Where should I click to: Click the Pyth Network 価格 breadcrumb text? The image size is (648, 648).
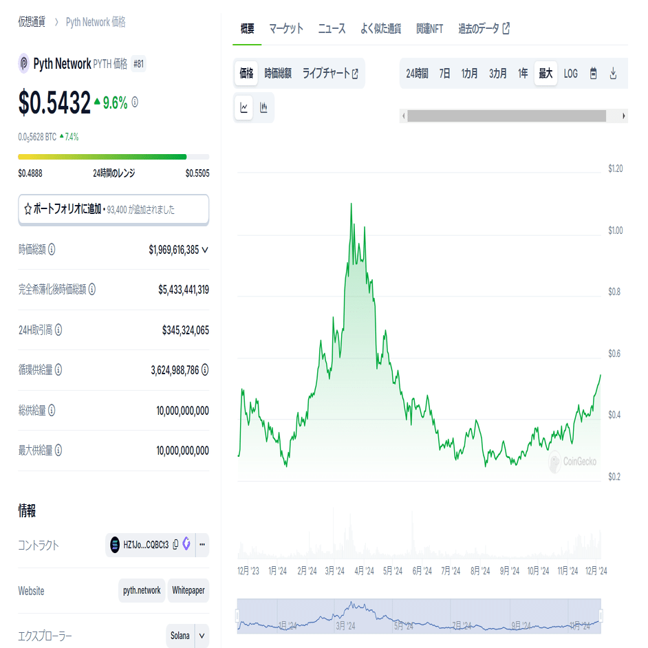(x=96, y=22)
